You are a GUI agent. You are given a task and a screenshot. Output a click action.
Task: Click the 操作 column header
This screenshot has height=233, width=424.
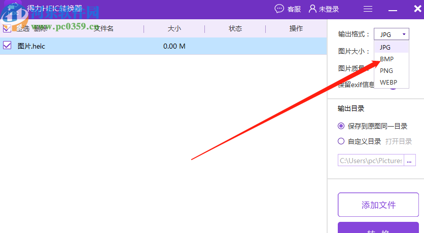point(296,28)
